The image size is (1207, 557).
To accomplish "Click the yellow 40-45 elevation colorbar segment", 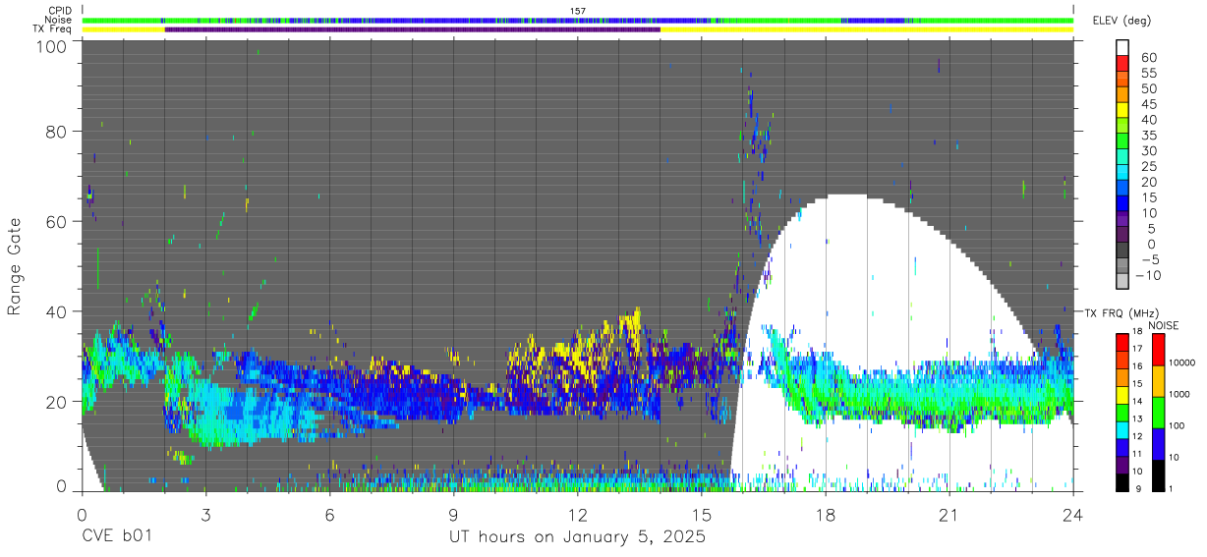I will click(x=1122, y=111).
